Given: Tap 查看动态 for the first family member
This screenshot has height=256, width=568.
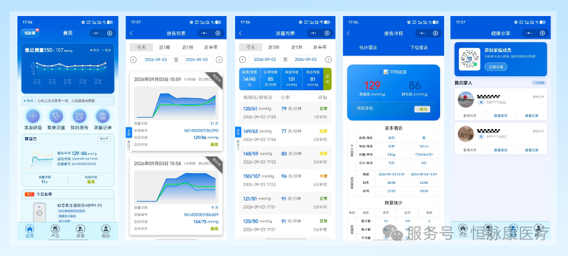Looking at the screenshot, I should tap(500, 116).
